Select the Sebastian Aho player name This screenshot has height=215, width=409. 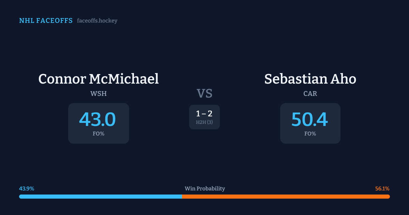click(310, 79)
